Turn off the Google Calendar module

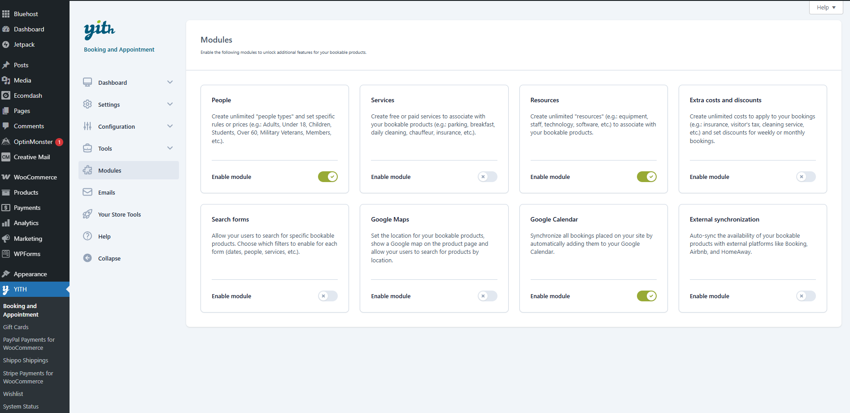(646, 296)
